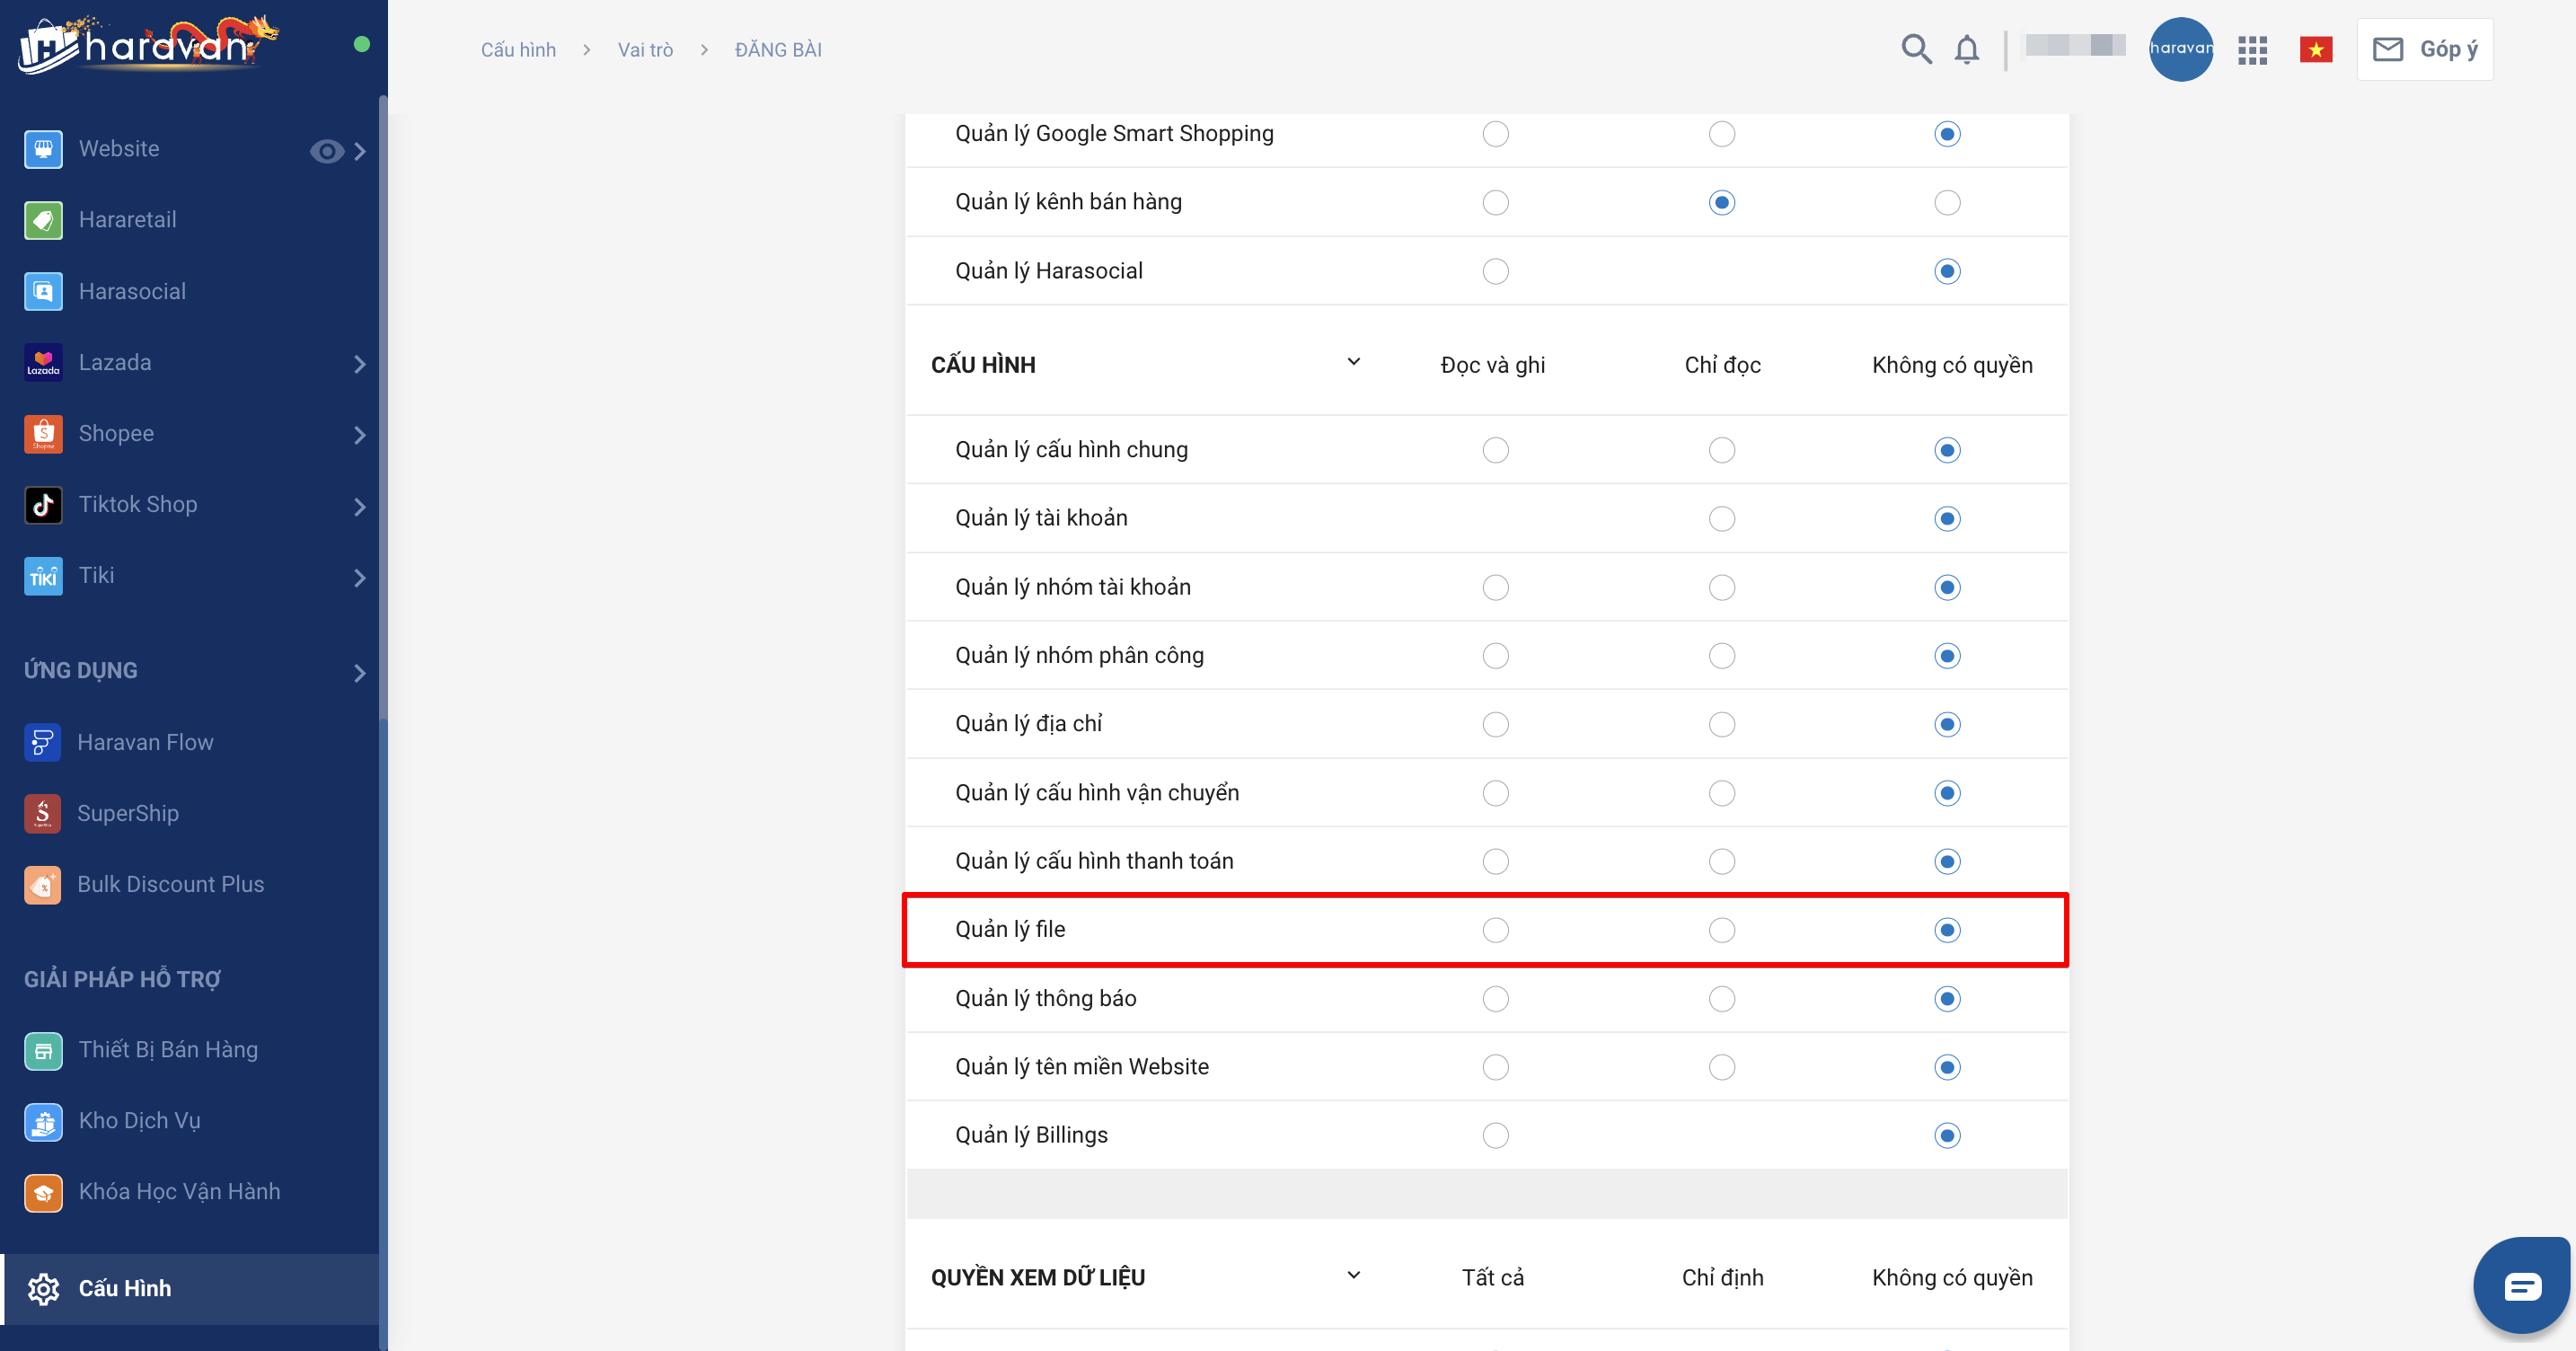The width and height of the screenshot is (2576, 1351).
Task: Open the apps grid icon
Action: pos(2252,50)
